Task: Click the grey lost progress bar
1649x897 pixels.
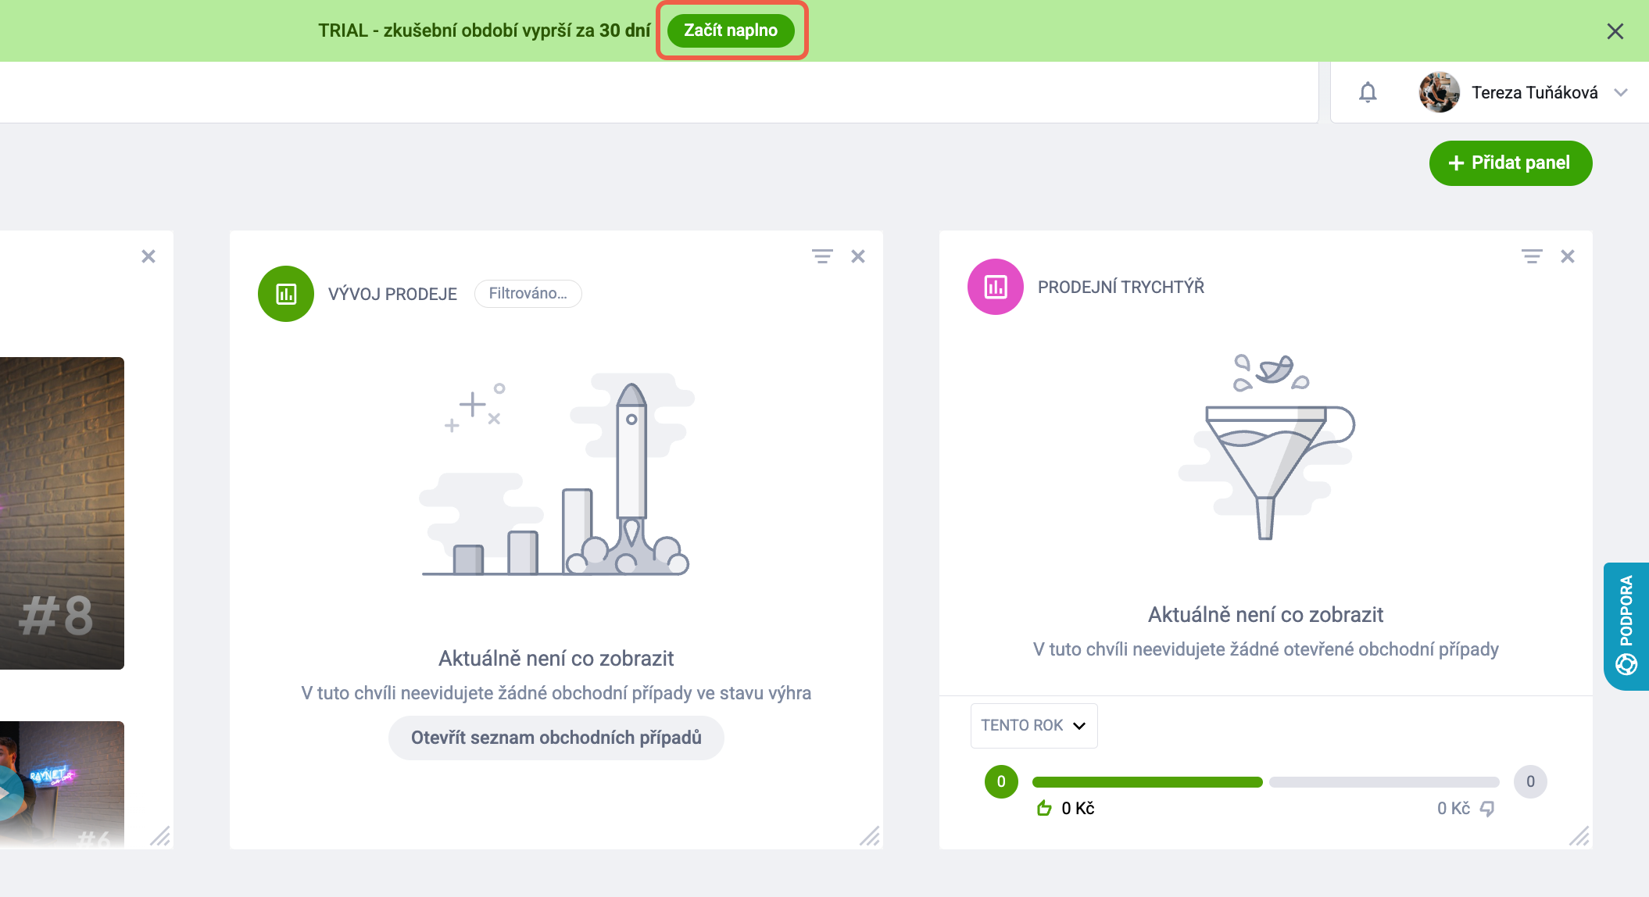Action: point(1384,782)
